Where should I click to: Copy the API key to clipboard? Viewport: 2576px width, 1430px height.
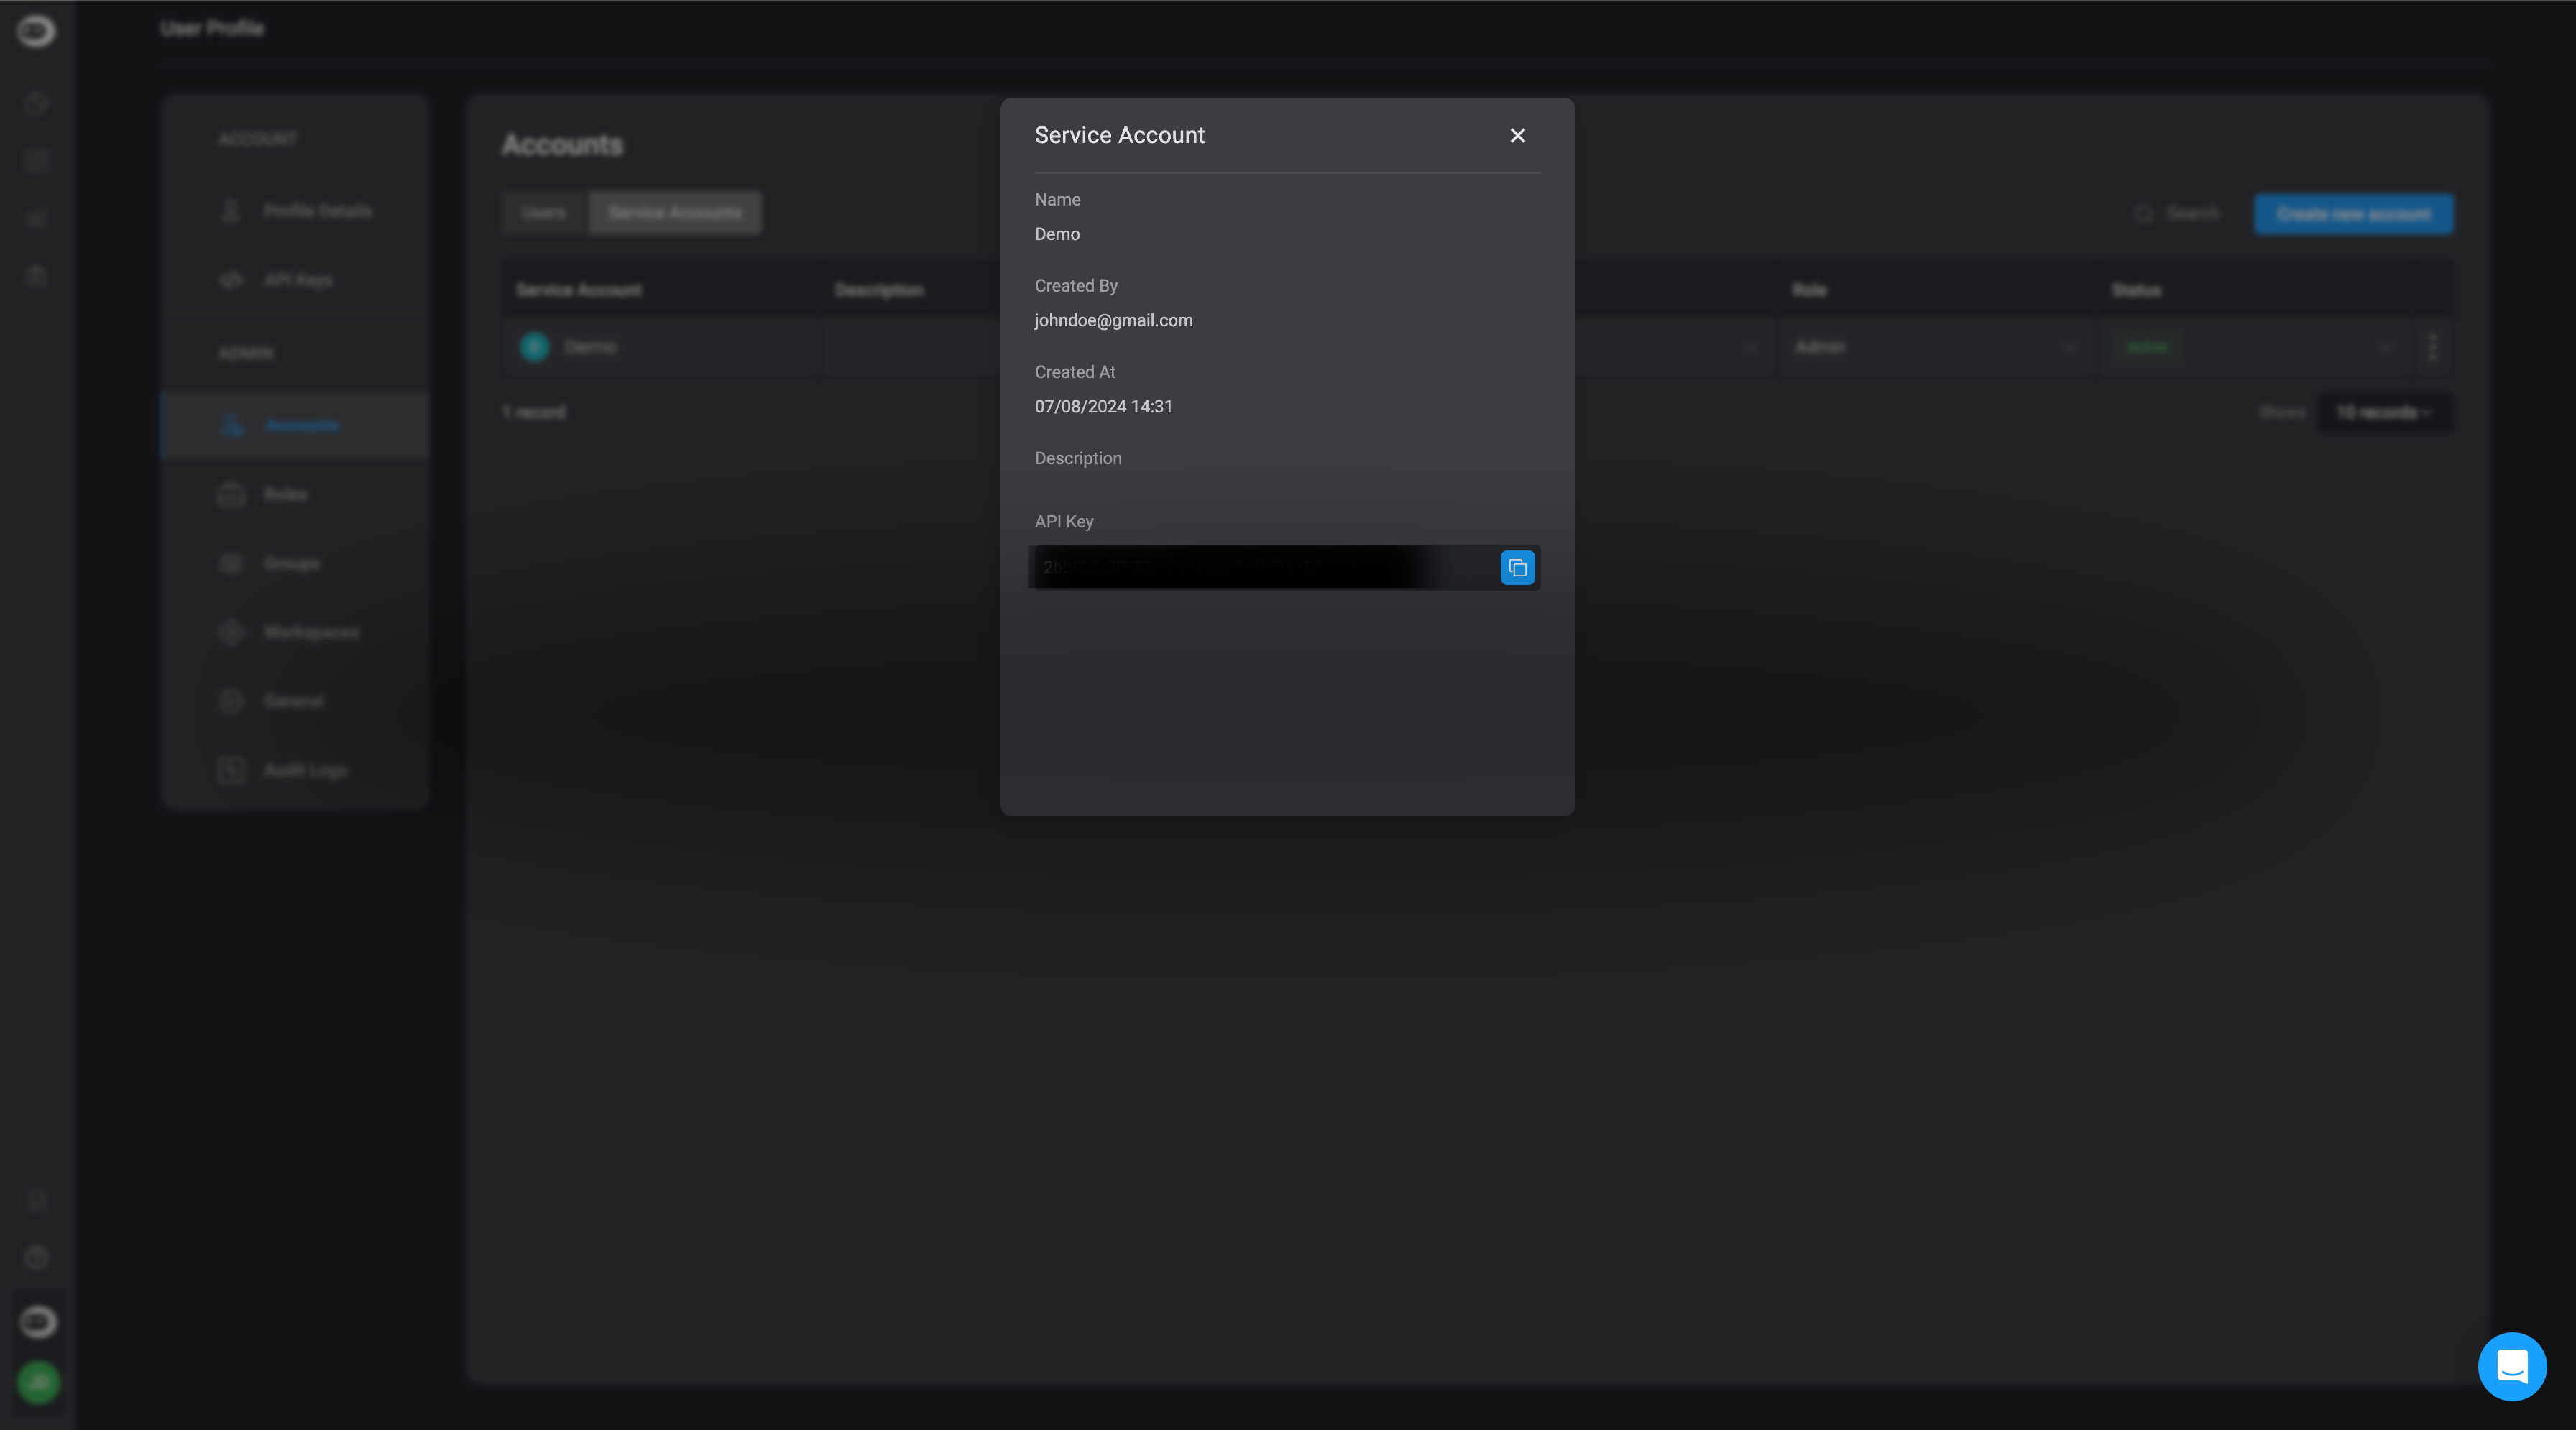tap(1517, 568)
